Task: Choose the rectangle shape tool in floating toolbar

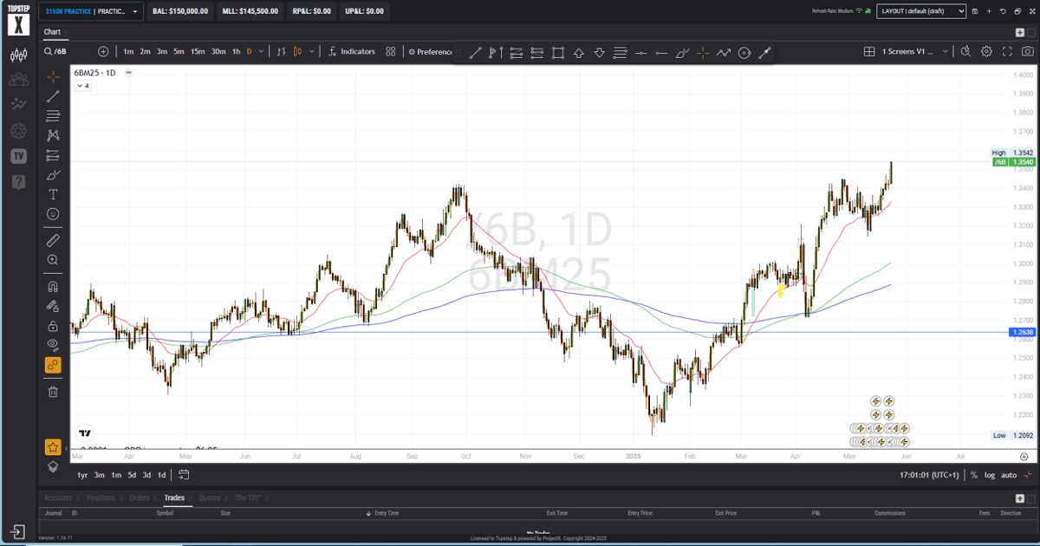Action: pyautogui.click(x=557, y=53)
